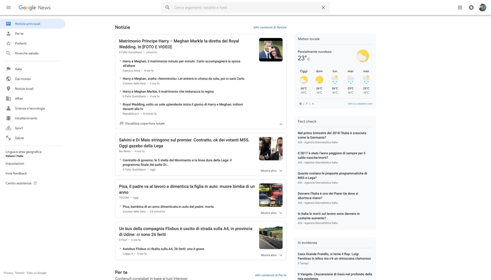Viewport: 491px width, 280px height.
Task: Click the Notizie principali icon
Action: 8,24
